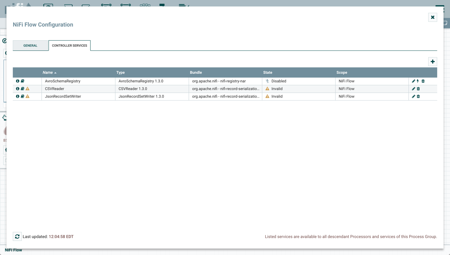Delete the JsonRecordSetWriter controller service
The image size is (450, 255).
pos(418,96)
